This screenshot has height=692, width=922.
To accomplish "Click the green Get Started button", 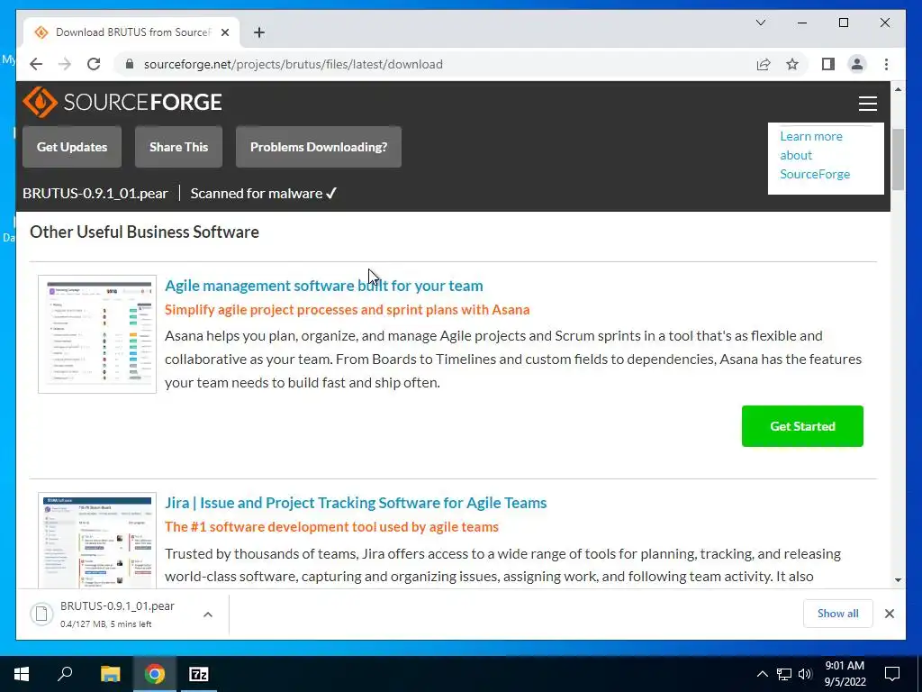I will 802,426.
